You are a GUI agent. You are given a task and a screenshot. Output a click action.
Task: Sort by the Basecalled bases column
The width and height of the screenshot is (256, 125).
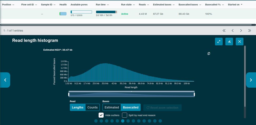[190, 5]
